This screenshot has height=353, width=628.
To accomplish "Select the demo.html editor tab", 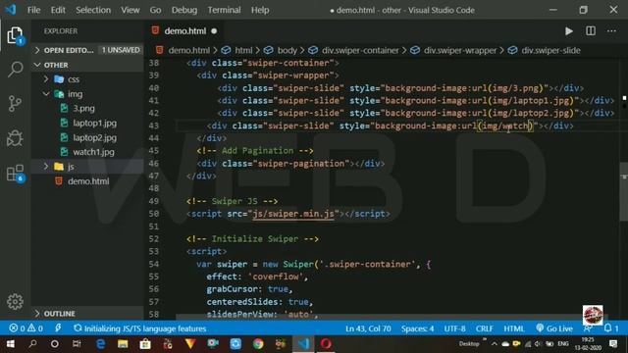I will point(184,31).
